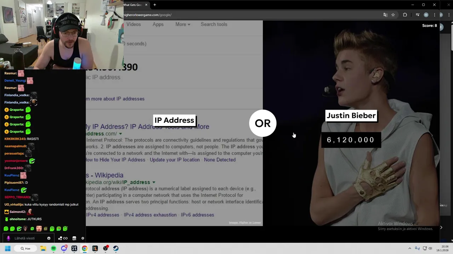Click the IP Address label

click(x=174, y=120)
